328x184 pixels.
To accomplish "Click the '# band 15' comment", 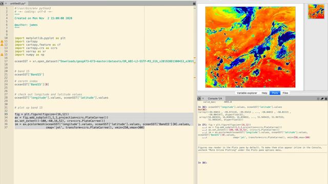I will [x=22, y=71].
